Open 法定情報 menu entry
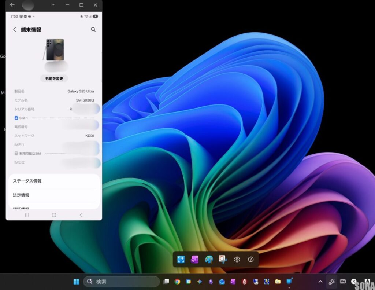Viewport: 375px width, 290px height. 54,195
